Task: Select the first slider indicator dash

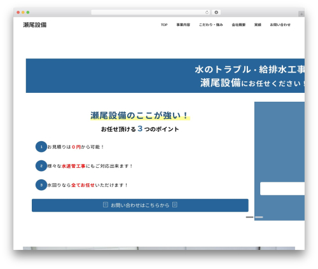Action: (x=249, y=217)
